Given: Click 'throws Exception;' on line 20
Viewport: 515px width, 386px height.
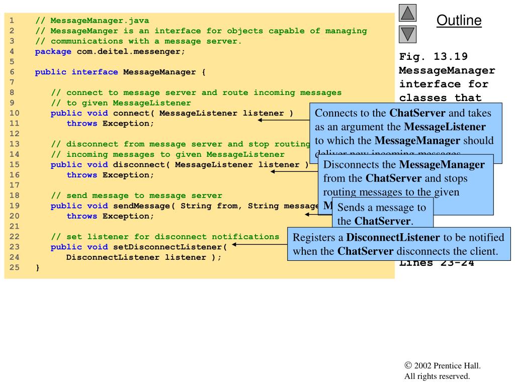Looking at the screenshot, I should click(x=110, y=216).
